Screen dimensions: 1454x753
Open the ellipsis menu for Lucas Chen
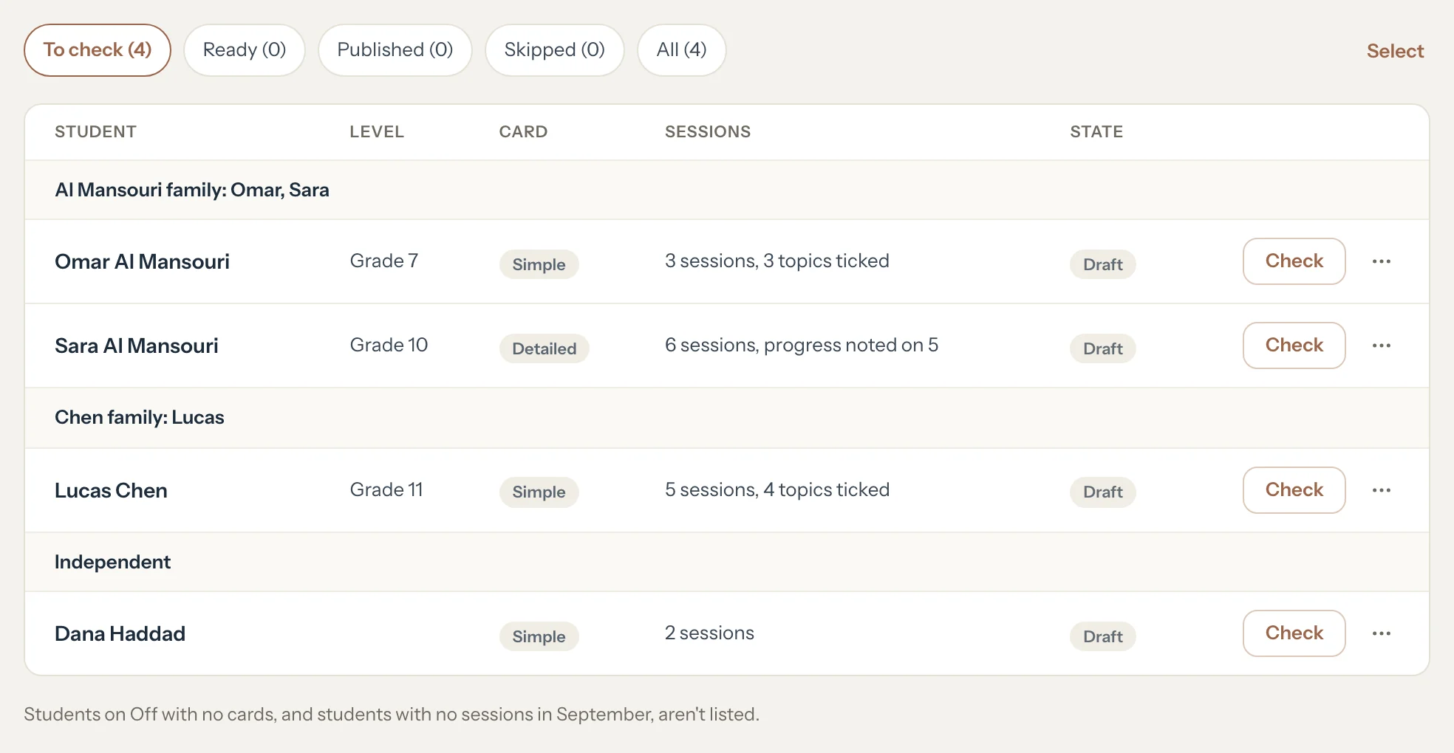point(1381,490)
